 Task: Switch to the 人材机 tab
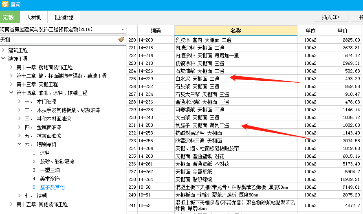click(x=33, y=18)
